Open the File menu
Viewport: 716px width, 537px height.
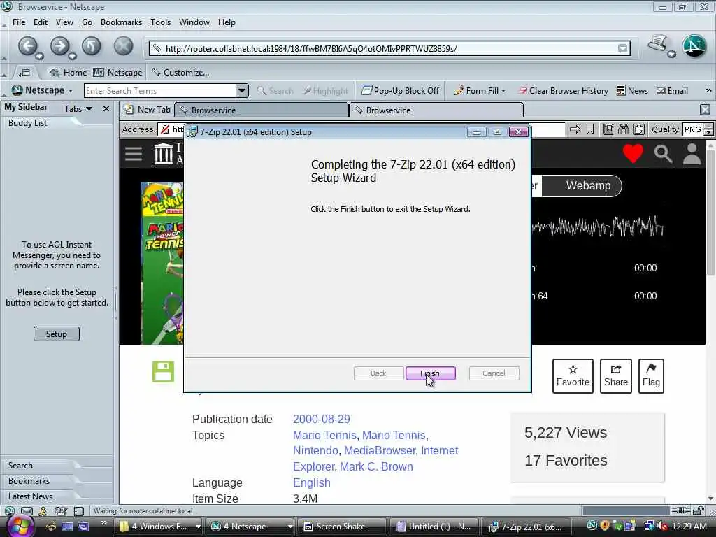pyautogui.click(x=19, y=22)
